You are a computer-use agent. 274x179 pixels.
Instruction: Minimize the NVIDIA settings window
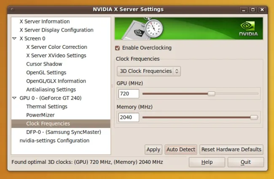pos(244,10)
